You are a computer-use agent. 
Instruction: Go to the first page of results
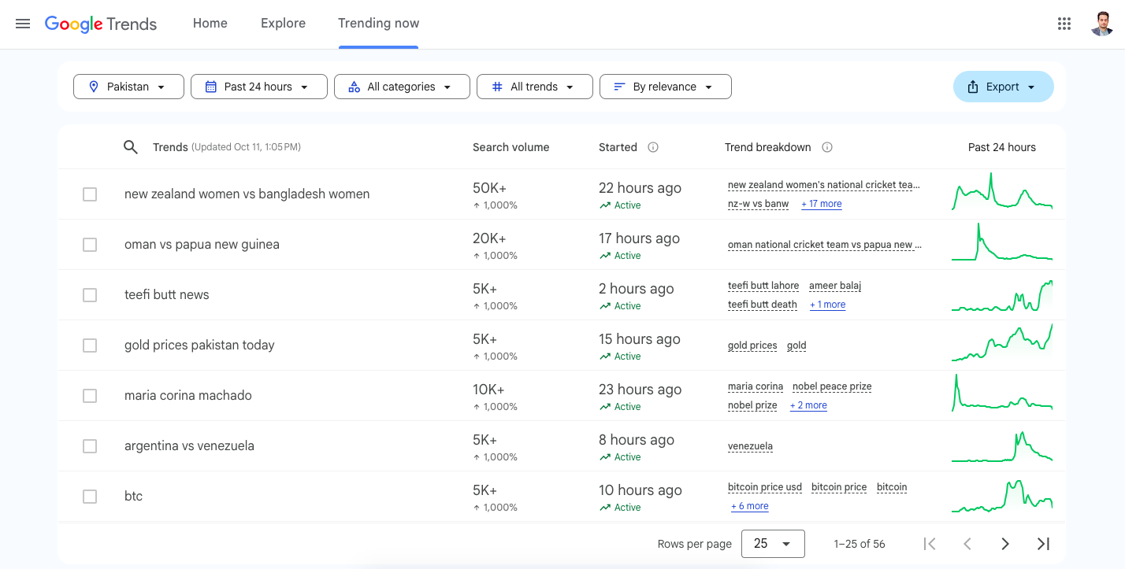(930, 544)
